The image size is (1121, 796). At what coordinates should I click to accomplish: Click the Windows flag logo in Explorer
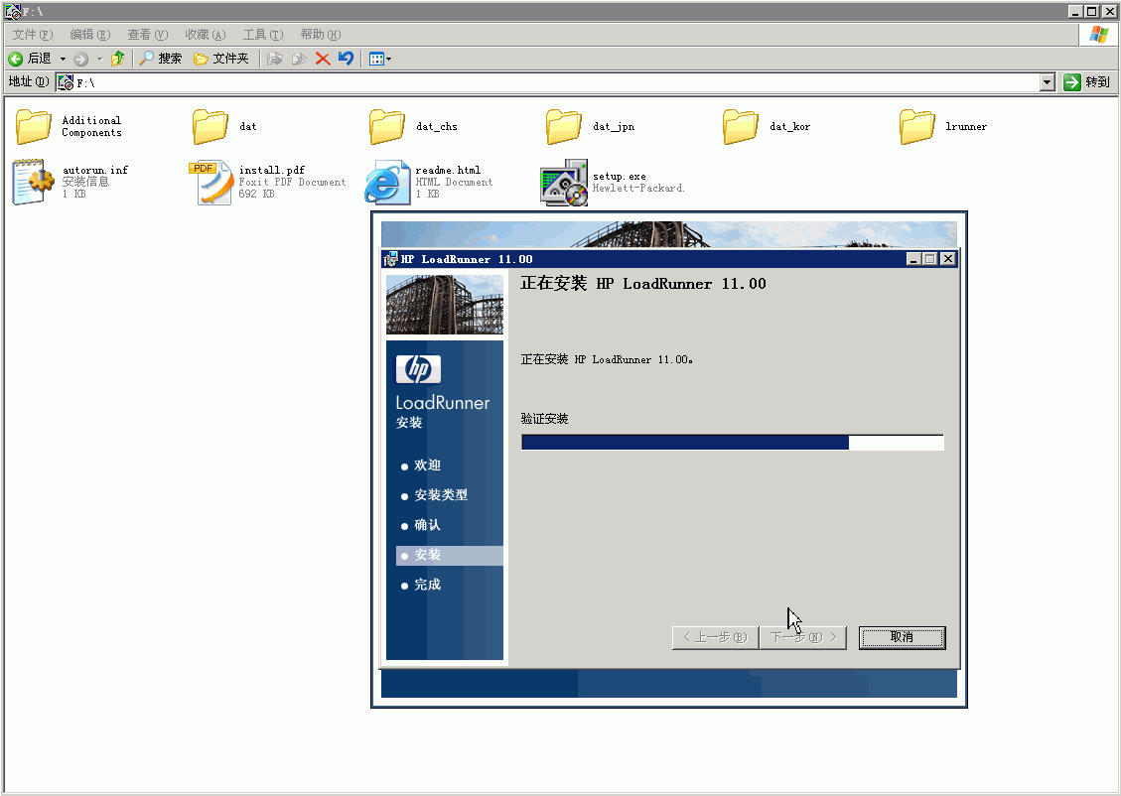coord(1099,35)
